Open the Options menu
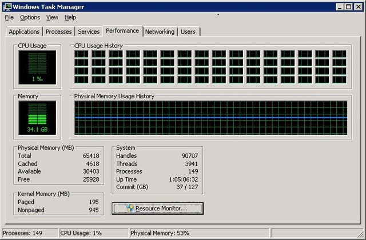This screenshot has height=240, width=366. (30, 18)
